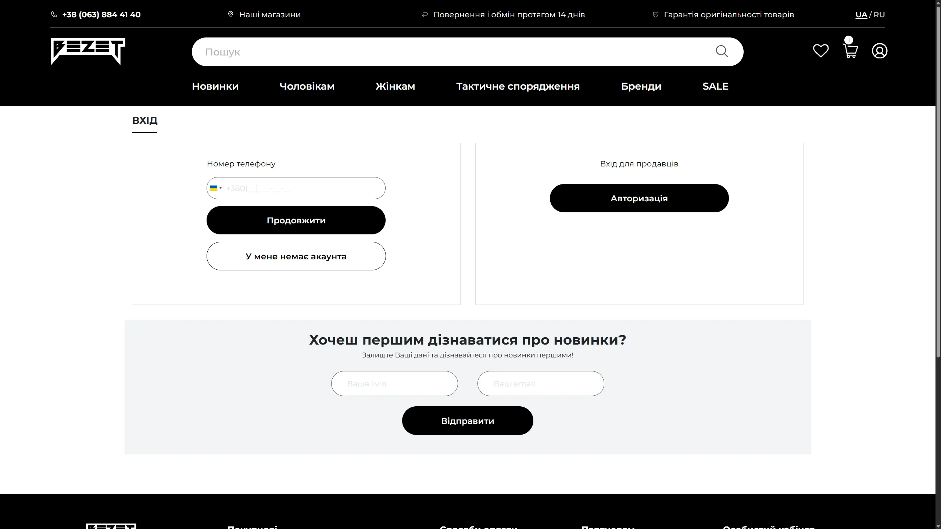Open the Тактичне спорядження menu
Image resolution: width=941 pixels, height=529 pixels.
pyautogui.click(x=518, y=86)
